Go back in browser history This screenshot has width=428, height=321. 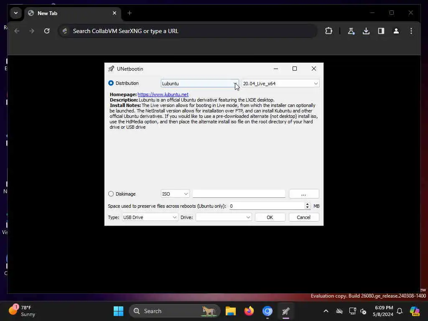click(17, 31)
